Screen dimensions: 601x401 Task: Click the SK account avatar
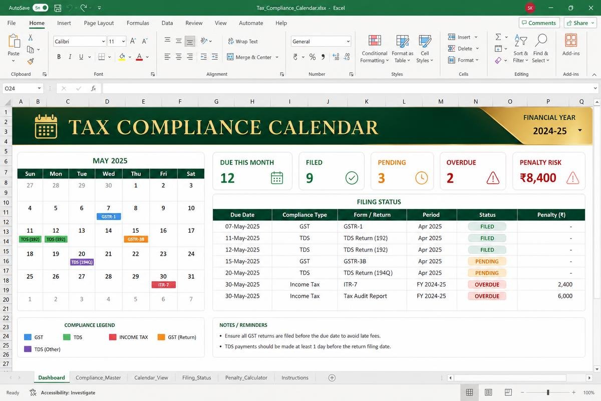click(530, 8)
